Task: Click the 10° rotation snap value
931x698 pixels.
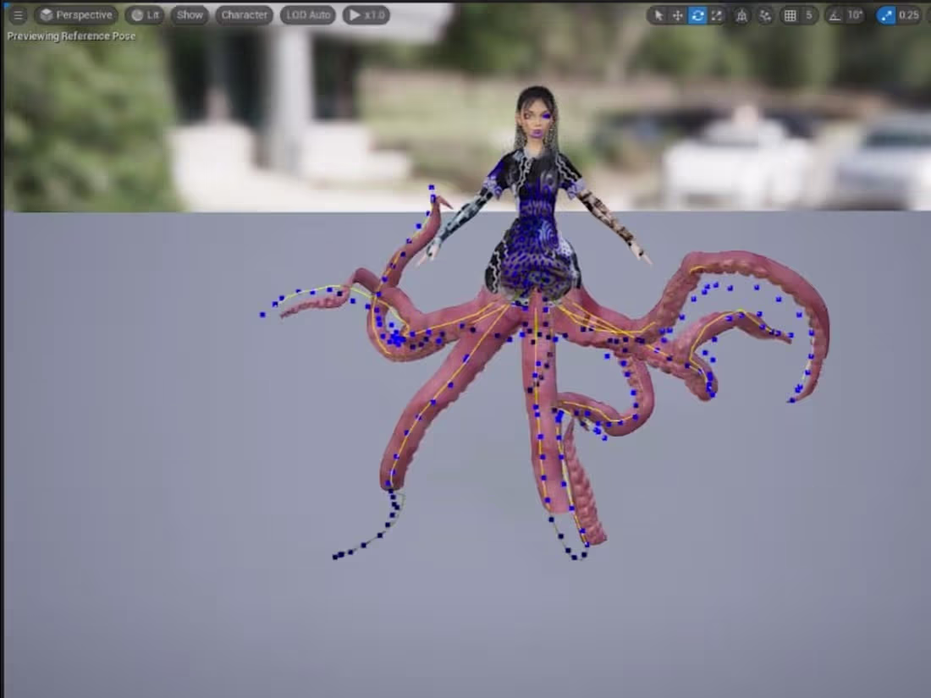Action: 853,15
